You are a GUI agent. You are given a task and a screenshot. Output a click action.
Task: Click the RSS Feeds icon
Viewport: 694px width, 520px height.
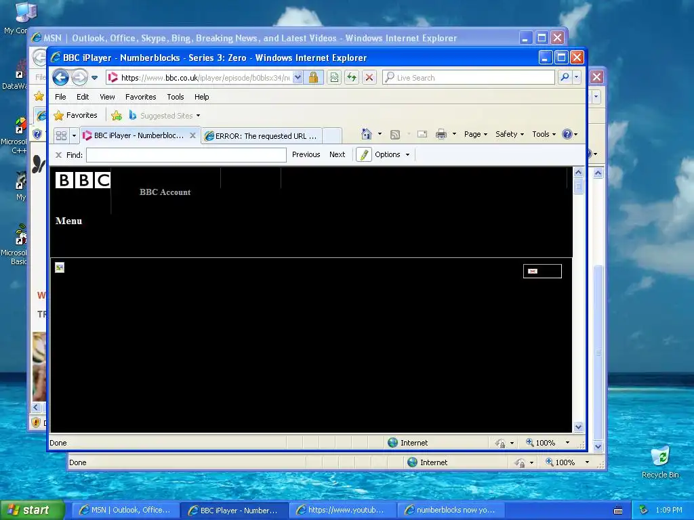pos(395,135)
